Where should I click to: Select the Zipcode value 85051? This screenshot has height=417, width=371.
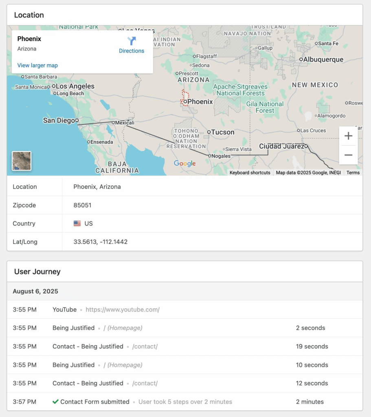coord(82,205)
